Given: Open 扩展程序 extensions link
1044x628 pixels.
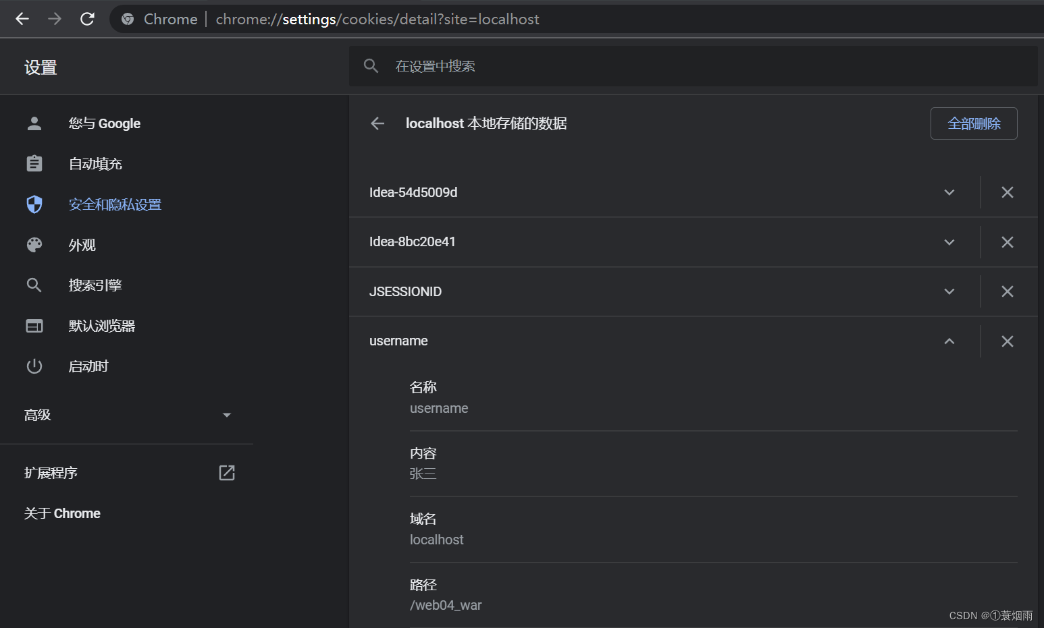Looking at the screenshot, I should tap(51, 473).
